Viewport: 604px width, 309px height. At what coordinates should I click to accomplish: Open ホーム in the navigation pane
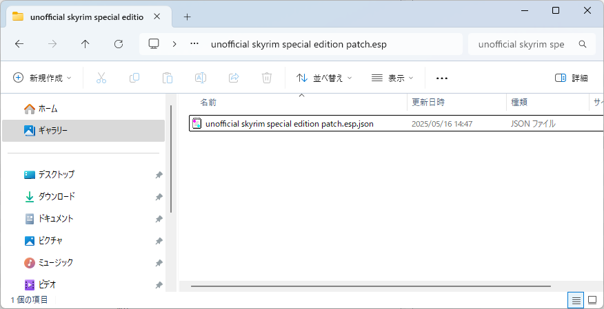tap(41, 109)
